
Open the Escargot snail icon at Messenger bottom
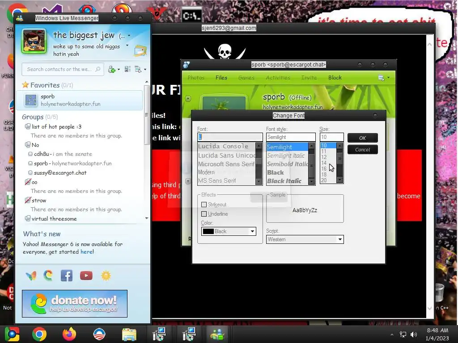(x=48, y=275)
